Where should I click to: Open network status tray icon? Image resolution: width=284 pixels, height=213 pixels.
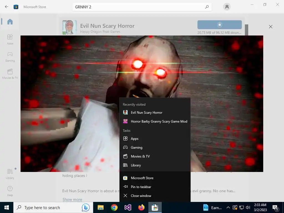[242, 207]
